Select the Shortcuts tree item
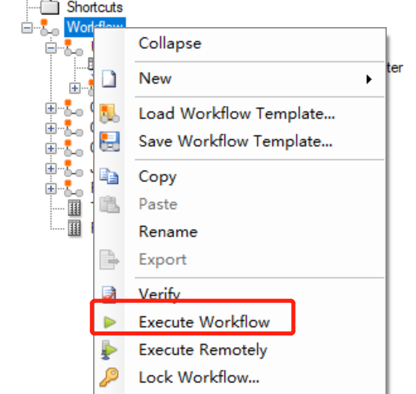This screenshot has height=394, width=416. [95, 7]
